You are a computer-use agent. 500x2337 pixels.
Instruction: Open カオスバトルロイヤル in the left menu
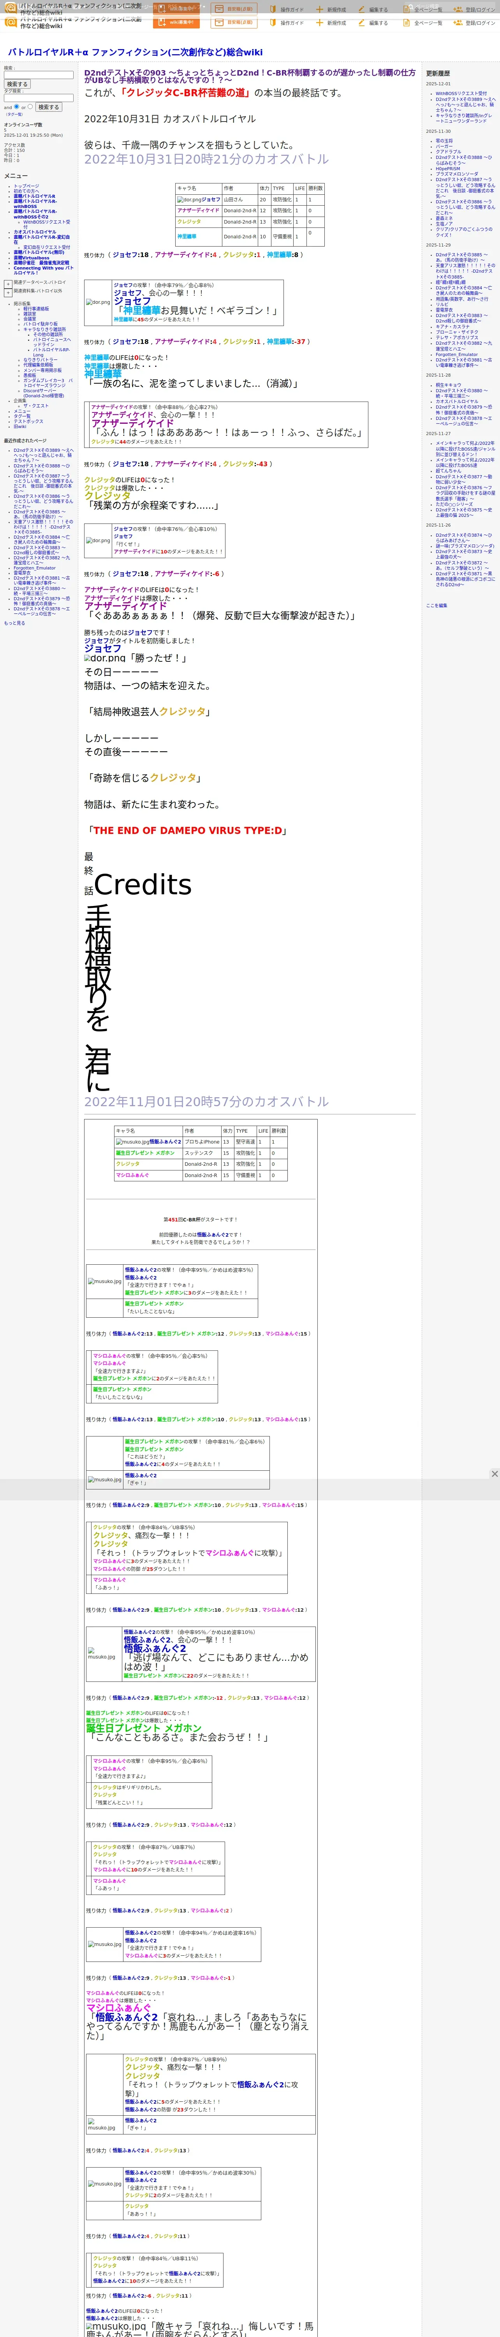click(35, 232)
